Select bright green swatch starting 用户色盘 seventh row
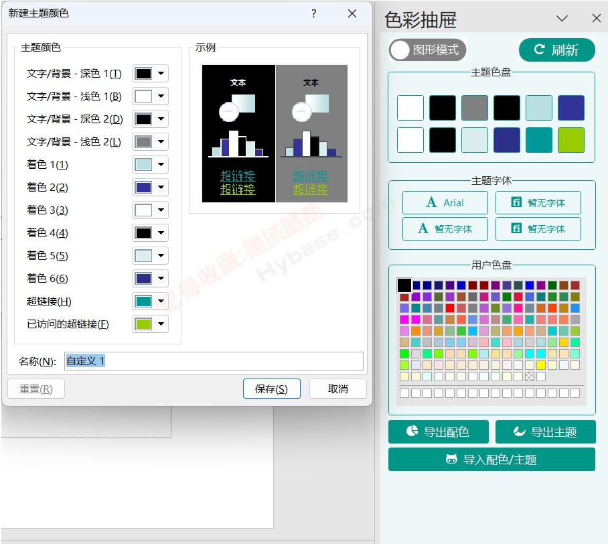This screenshot has height=544, width=608. [x=404, y=354]
